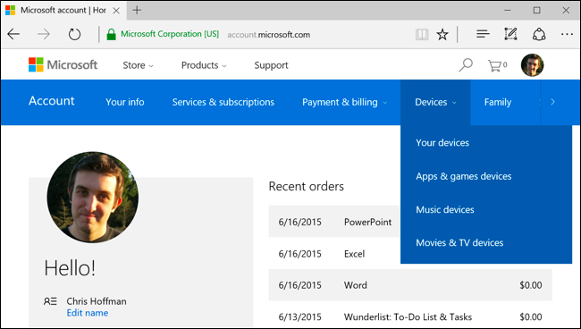Click the Excel order entry

coord(354,254)
